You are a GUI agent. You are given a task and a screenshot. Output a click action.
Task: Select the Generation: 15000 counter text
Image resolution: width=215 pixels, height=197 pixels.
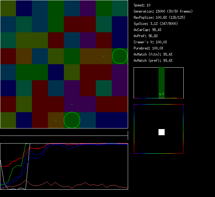163,11
